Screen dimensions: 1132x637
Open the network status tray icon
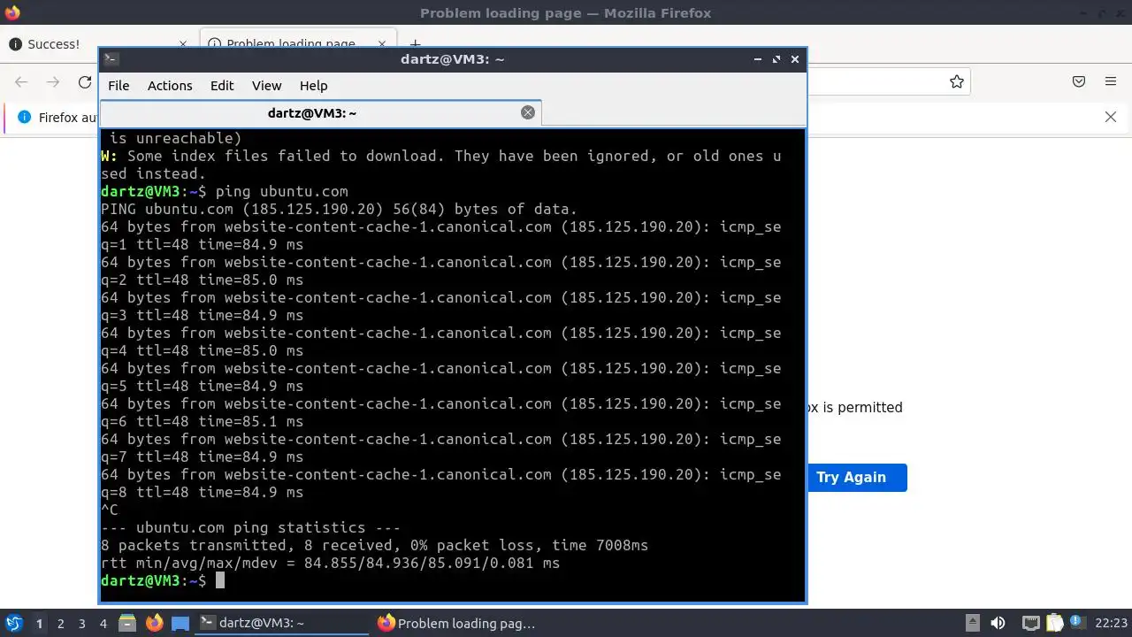[x=1030, y=623]
